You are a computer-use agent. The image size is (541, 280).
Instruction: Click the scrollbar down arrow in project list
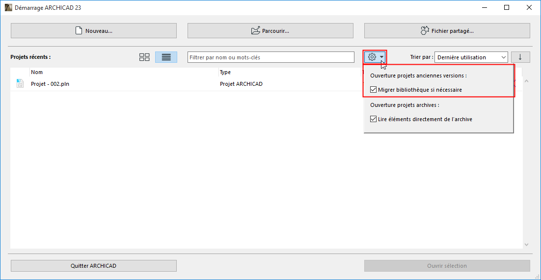[526, 245]
